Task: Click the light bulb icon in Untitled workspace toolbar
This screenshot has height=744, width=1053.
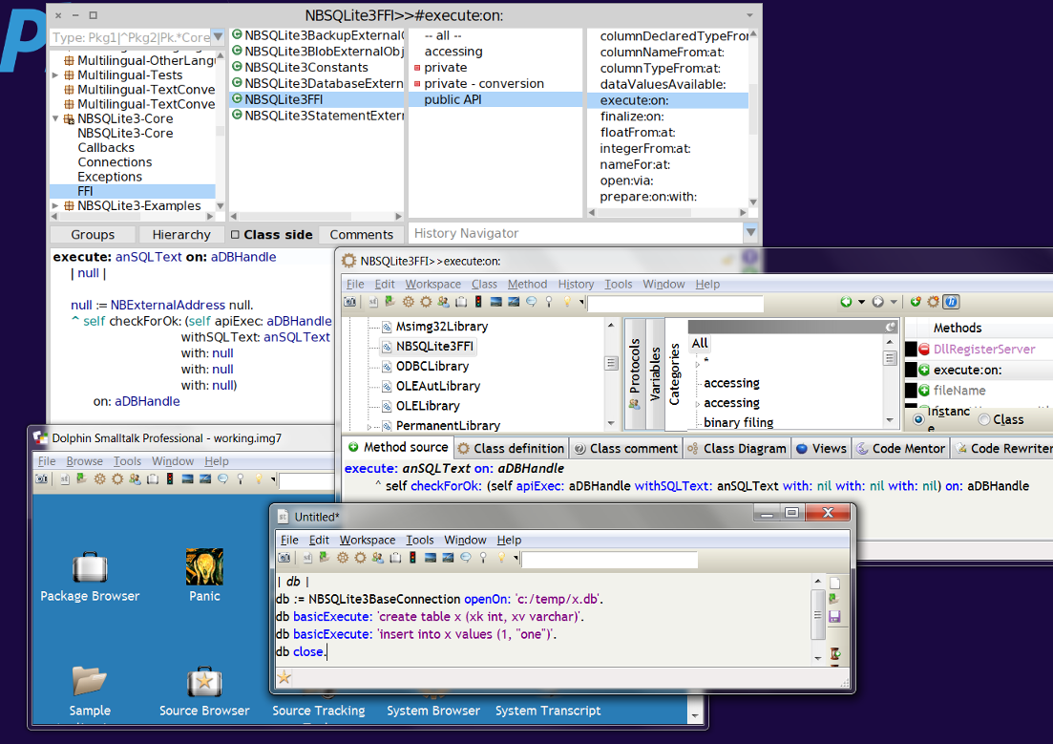Action: [x=501, y=558]
